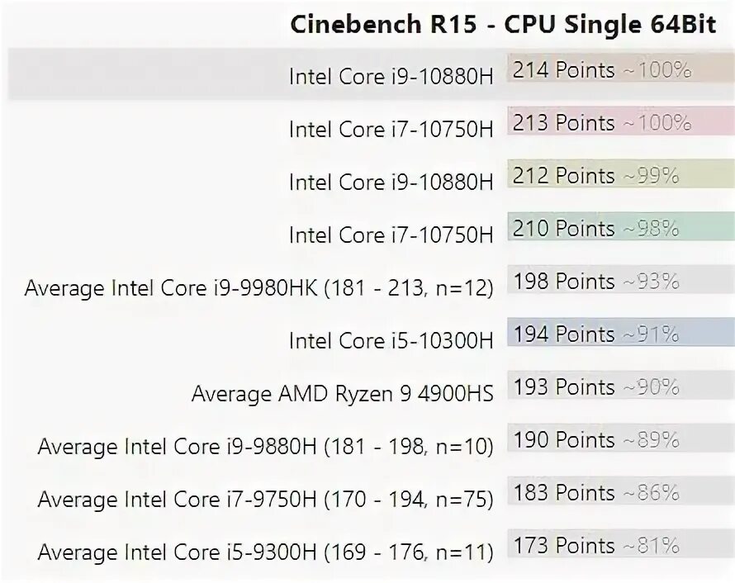
Task: Select the Intel Core i5-10300H label
Action: point(391,341)
